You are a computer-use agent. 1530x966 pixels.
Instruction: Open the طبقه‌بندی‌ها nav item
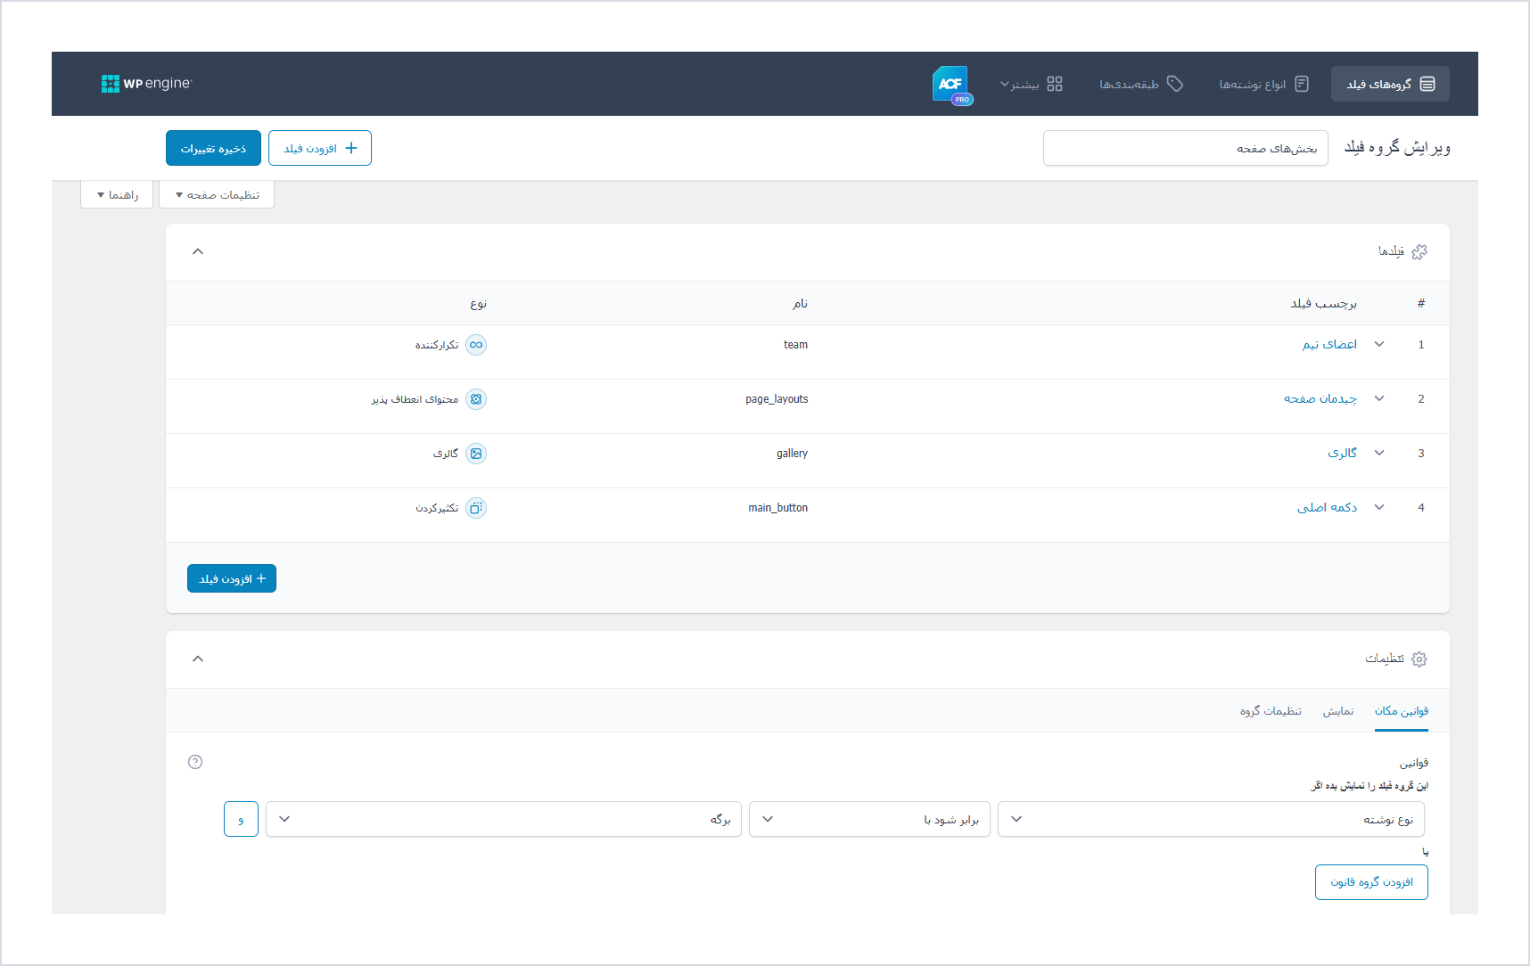[x=1141, y=84]
